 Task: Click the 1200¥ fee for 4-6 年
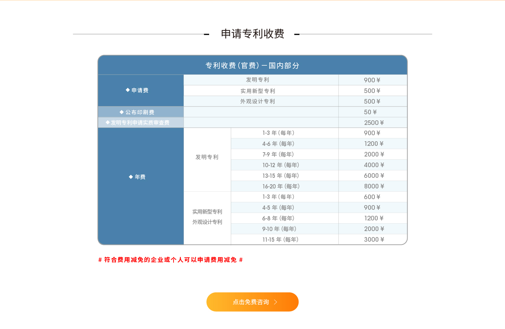click(374, 144)
